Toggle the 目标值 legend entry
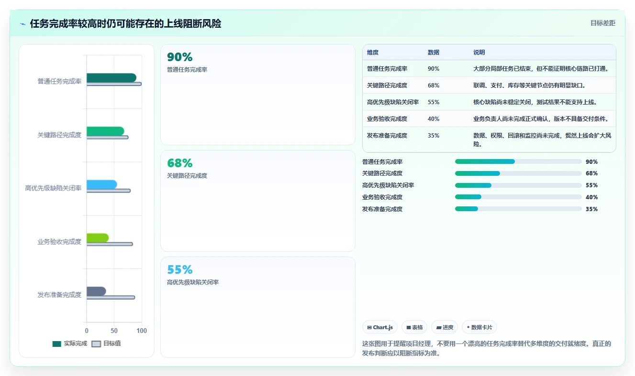The image size is (635, 376). pos(106,344)
